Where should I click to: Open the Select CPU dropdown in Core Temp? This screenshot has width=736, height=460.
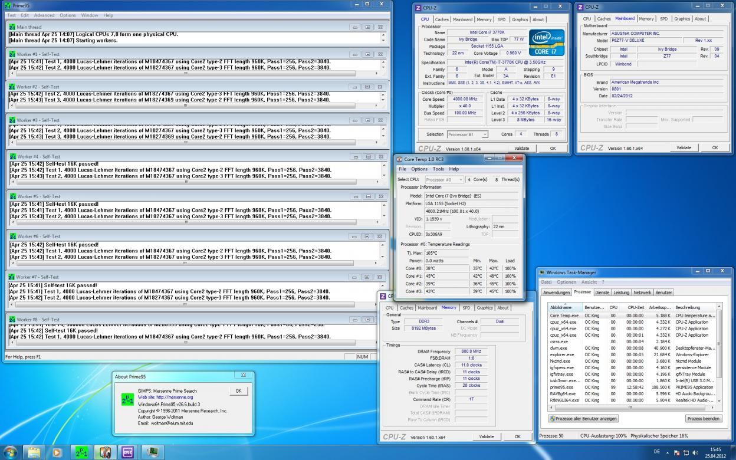click(x=444, y=179)
